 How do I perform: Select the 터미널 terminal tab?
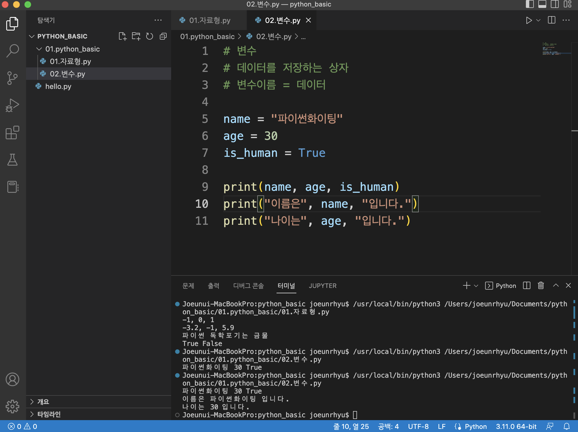286,286
